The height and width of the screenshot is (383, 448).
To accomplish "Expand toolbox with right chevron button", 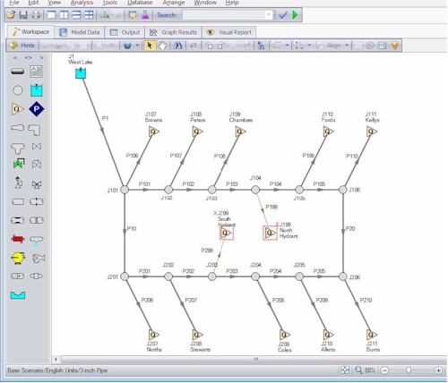I will pyautogui.click(x=41, y=57).
